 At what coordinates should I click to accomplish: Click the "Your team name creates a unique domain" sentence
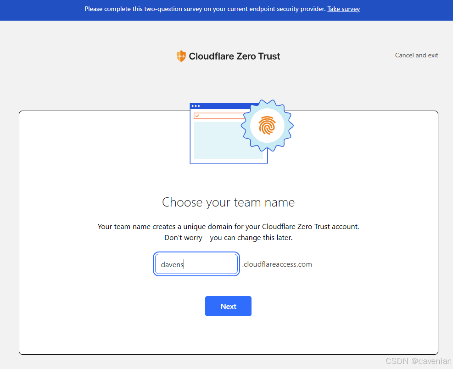(228, 227)
